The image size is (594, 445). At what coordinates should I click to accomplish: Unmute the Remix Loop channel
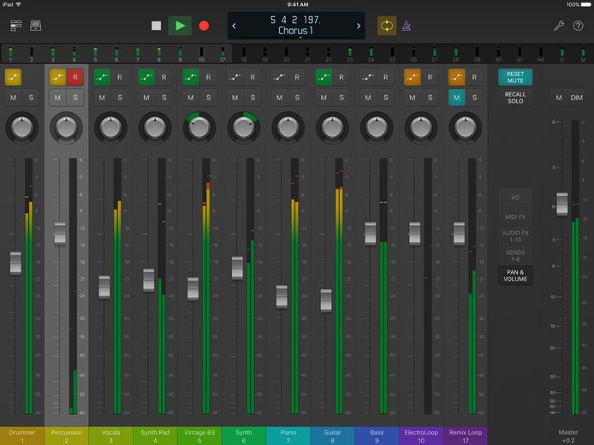pyautogui.click(x=456, y=98)
